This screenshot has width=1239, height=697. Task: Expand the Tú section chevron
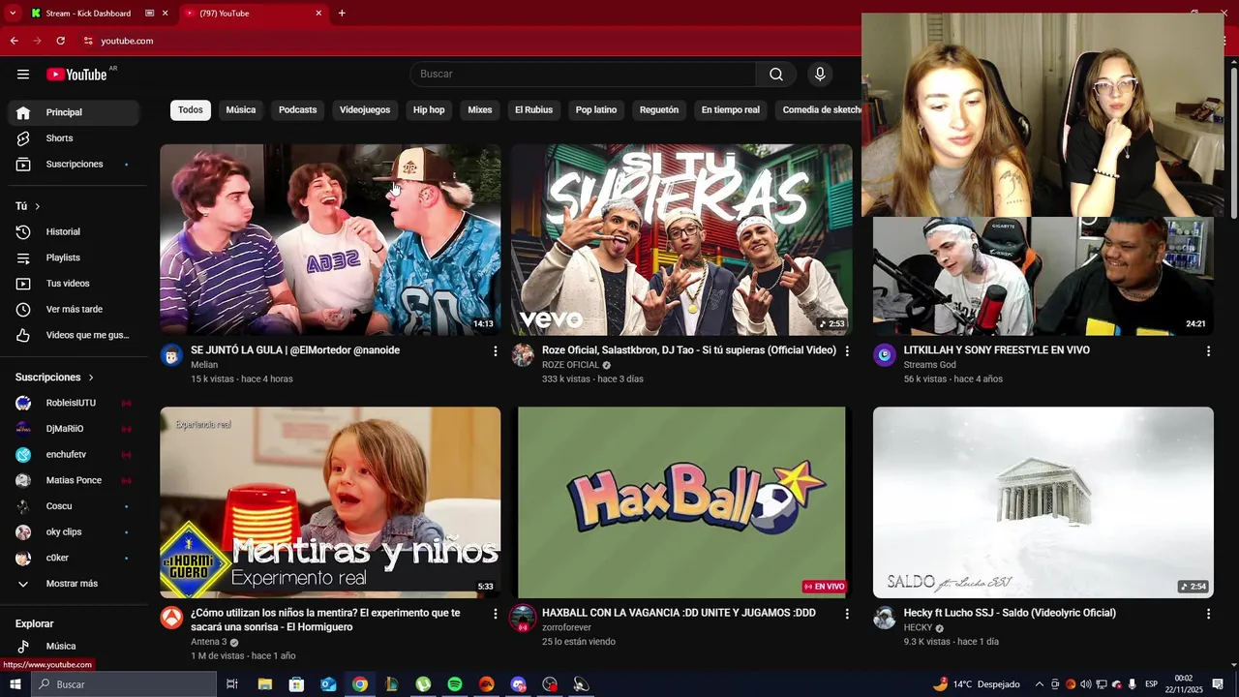[x=38, y=206]
